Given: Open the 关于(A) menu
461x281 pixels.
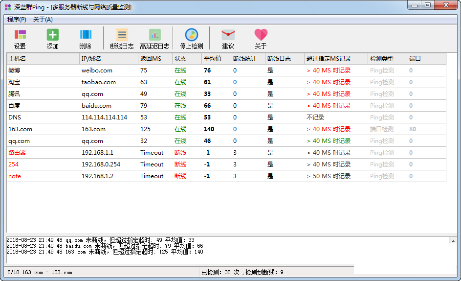Looking at the screenshot, I should tap(43, 20).
